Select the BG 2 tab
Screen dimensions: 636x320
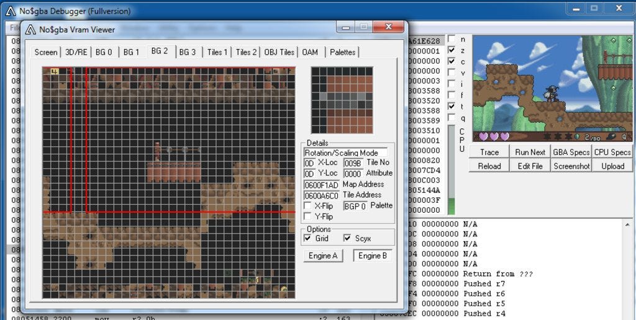[x=160, y=51]
